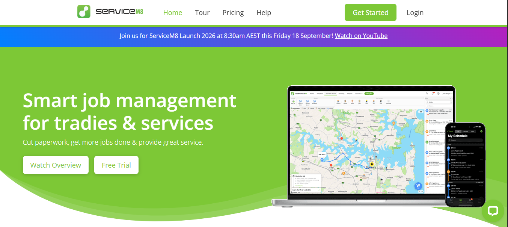Click the 'Join us for ServiceM8 Launch 2026' announcement text
The height and width of the screenshot is (227, 508).
pyautogui.click(x=226, y=36)
